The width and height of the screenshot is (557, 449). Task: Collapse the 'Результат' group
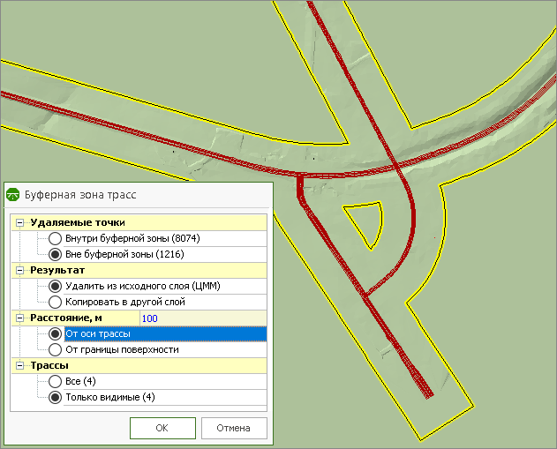point(20,271)
